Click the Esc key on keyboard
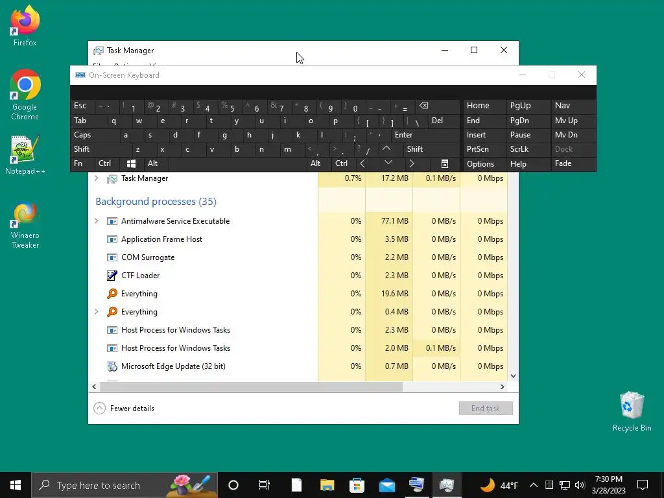Image resolution: width=664 pixels, height=498 pixels. [x=83, y=106]
